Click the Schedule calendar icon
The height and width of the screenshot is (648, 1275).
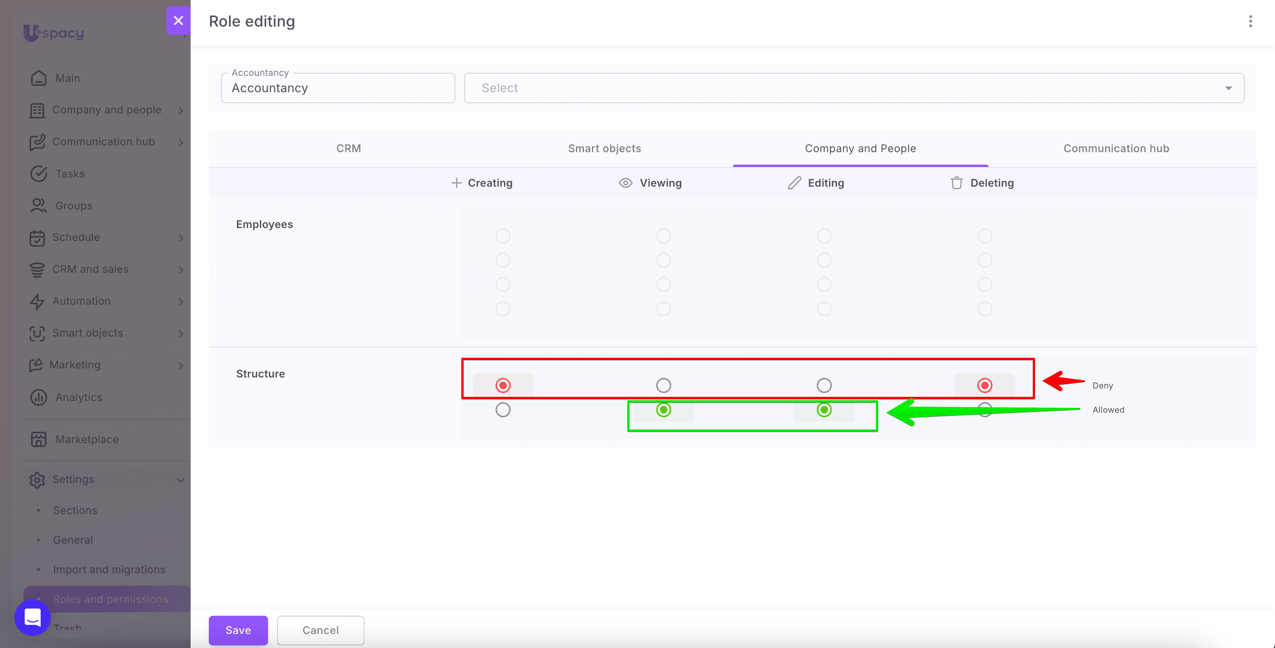37,238
